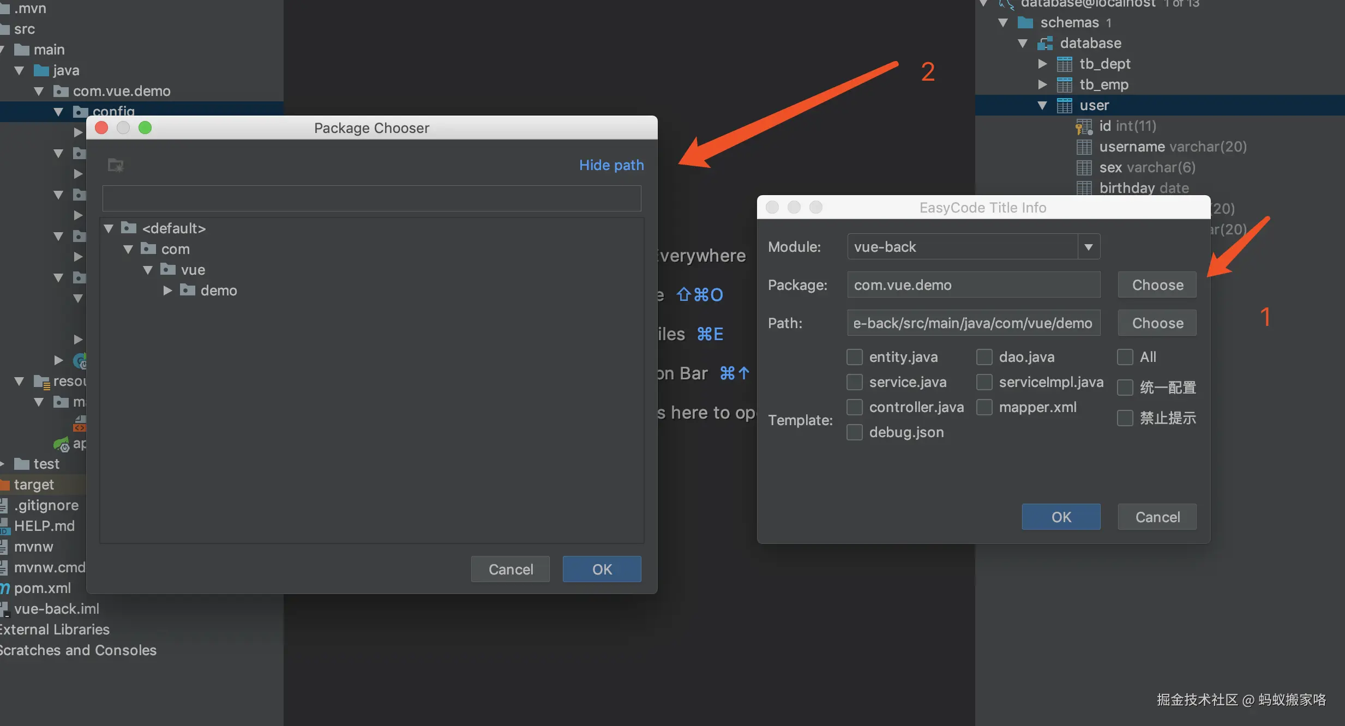Check the 统一配置 checkbox
Viewport: 1345px width, 726px height.
(x=1125, y=388)
